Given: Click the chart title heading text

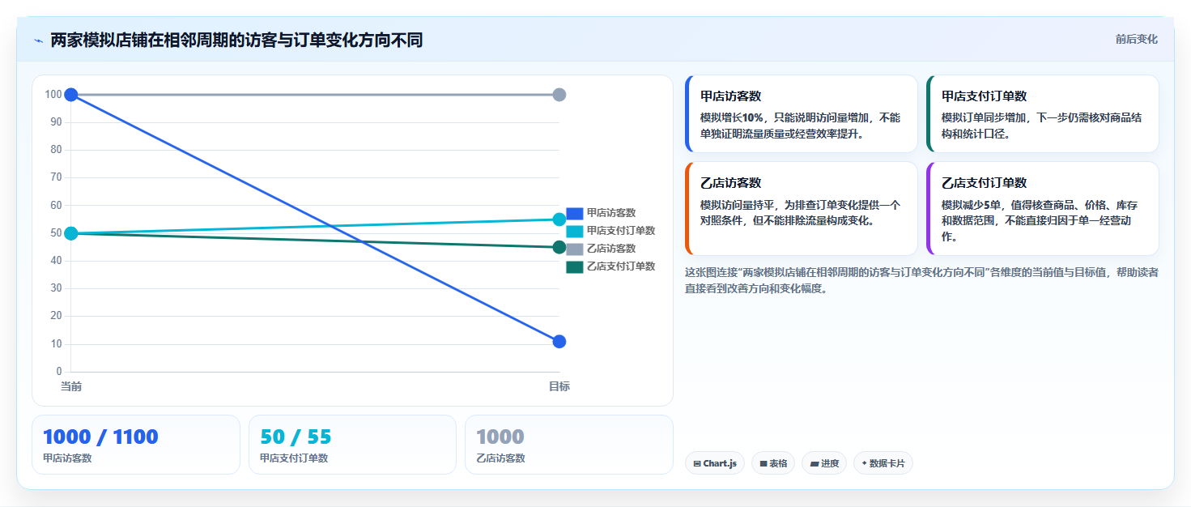Looking at the screenshot, I should (236, 40).
